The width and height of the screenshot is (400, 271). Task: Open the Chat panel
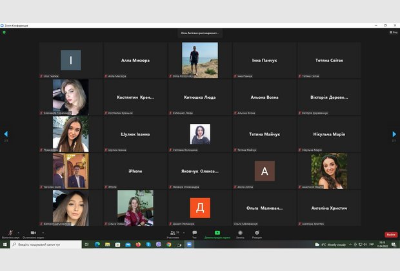[195, 233]
